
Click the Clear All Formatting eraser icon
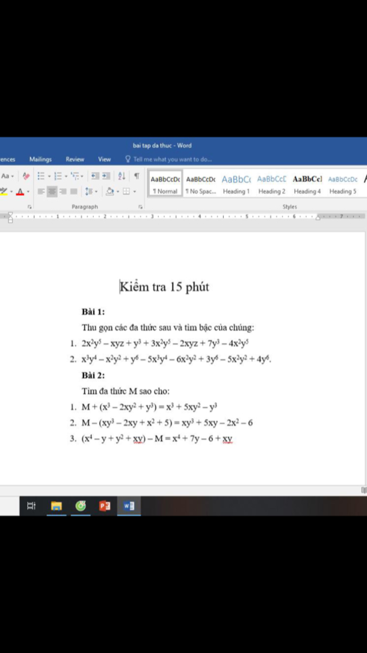pyautogui.click(x=26, y=176)
